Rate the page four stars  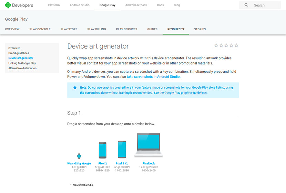tap(231, 45)
